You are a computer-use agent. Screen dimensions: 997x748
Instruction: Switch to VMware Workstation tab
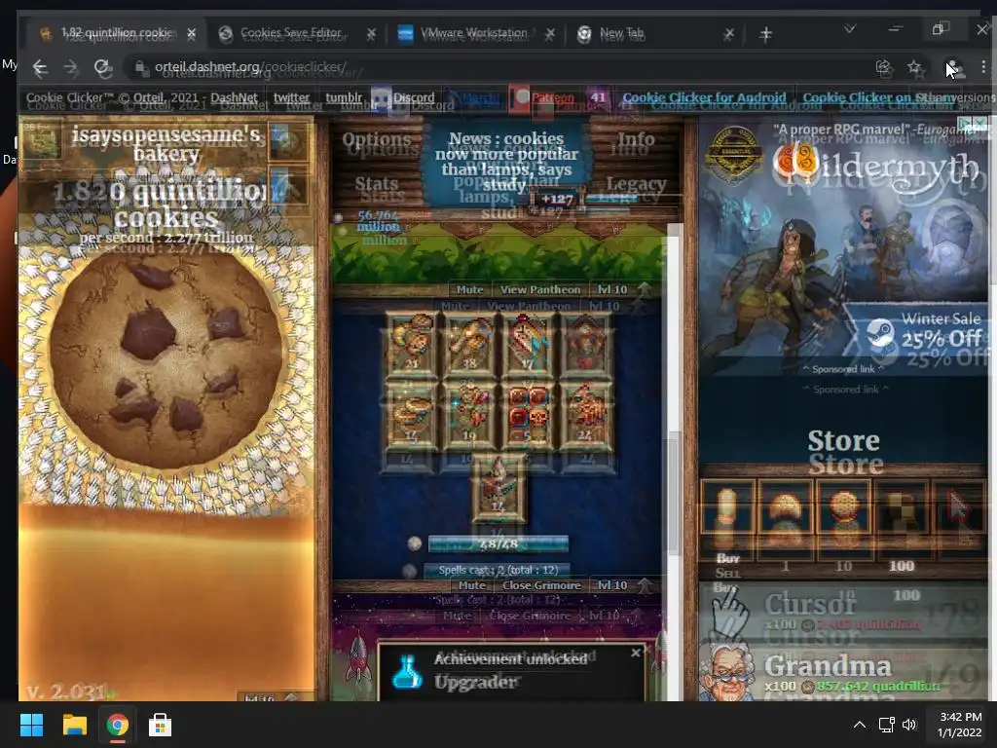pyautogui.click(x=475, y=33)
